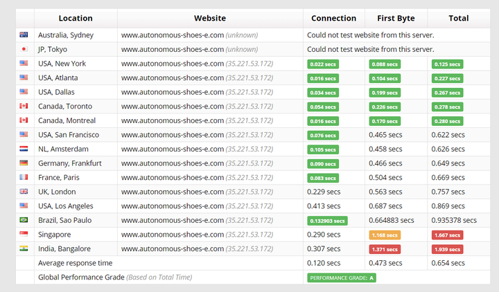Click Bangalore's red 1.939 secs badge
Viewport: 499px width, 292px height.
click(x=448, y=249)
